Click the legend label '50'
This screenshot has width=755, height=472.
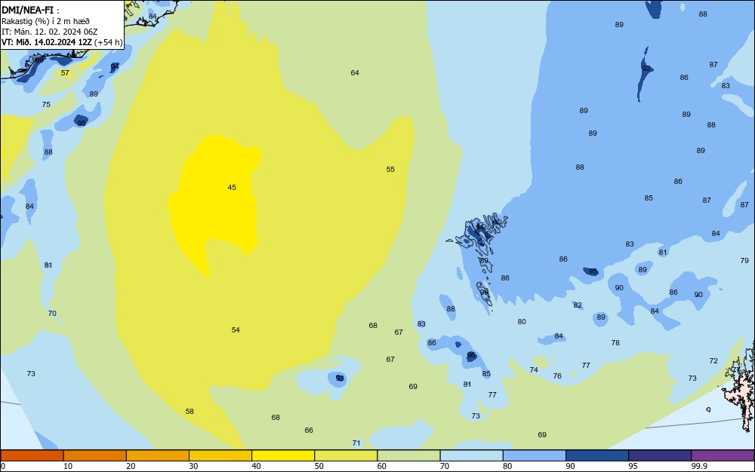point(319,466)
